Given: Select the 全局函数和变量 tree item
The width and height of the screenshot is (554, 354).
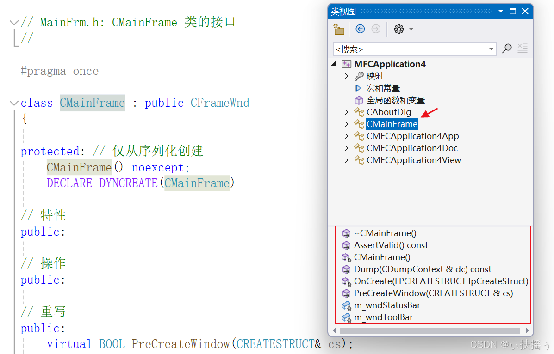Looking at the screenshot, I should [396, 100].
